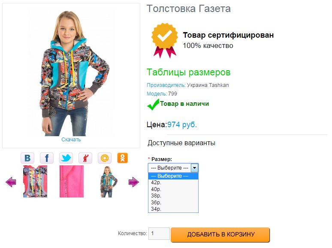
Task: Select size 42р. from the list
Action: [x=156, y=182]
